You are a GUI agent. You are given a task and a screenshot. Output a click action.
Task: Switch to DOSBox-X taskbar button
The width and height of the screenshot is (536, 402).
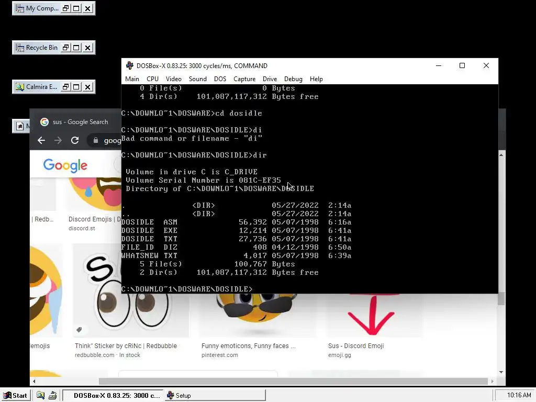tap(114, 396)
